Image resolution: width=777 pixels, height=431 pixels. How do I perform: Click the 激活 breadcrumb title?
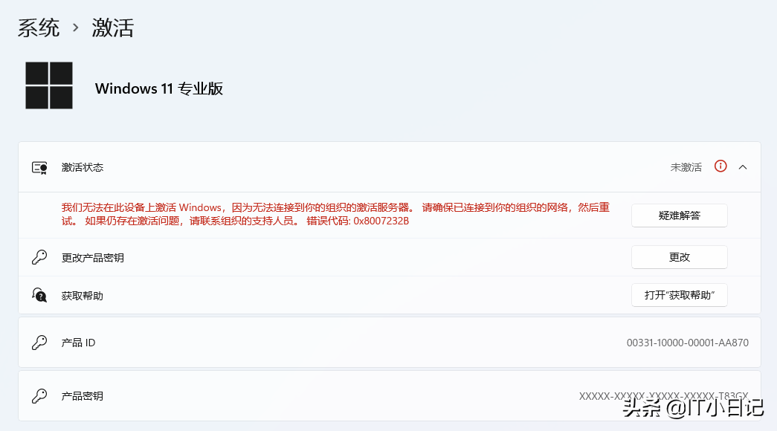113,27
